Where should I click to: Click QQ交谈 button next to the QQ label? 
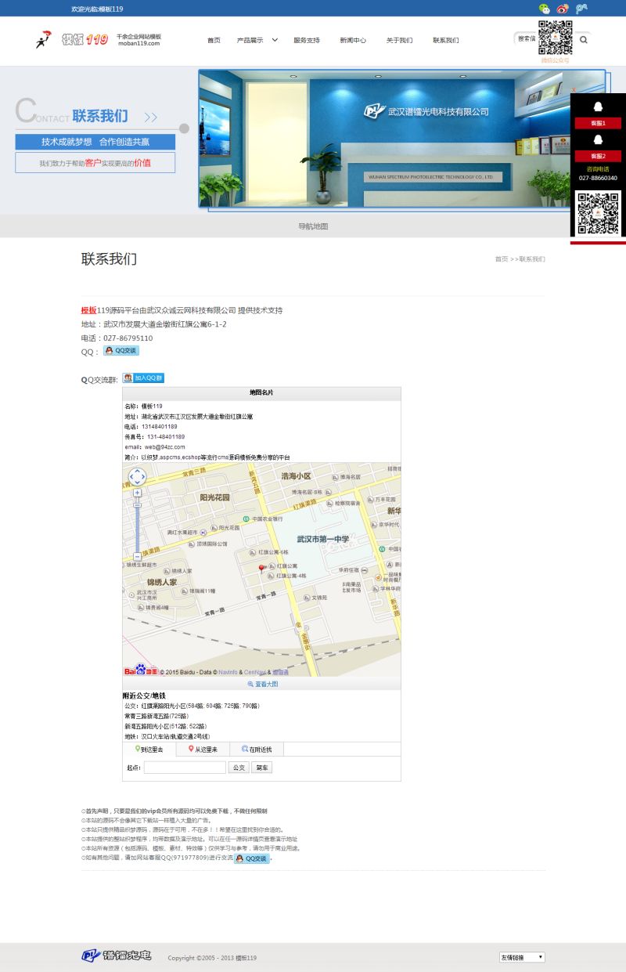point(121,351)
